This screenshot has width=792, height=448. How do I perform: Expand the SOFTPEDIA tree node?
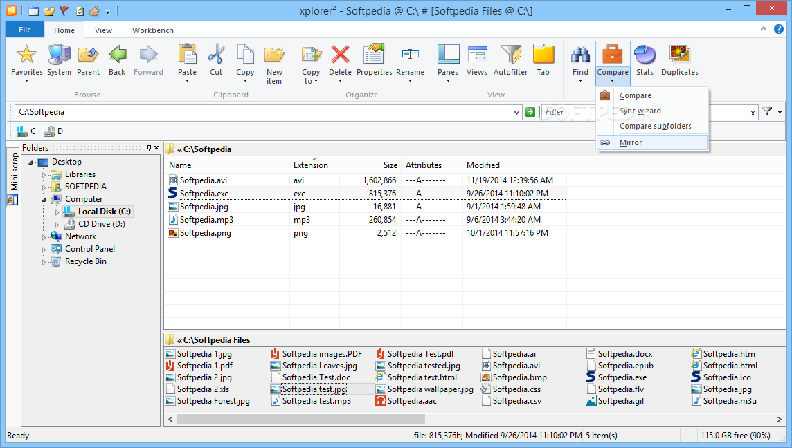44,187
